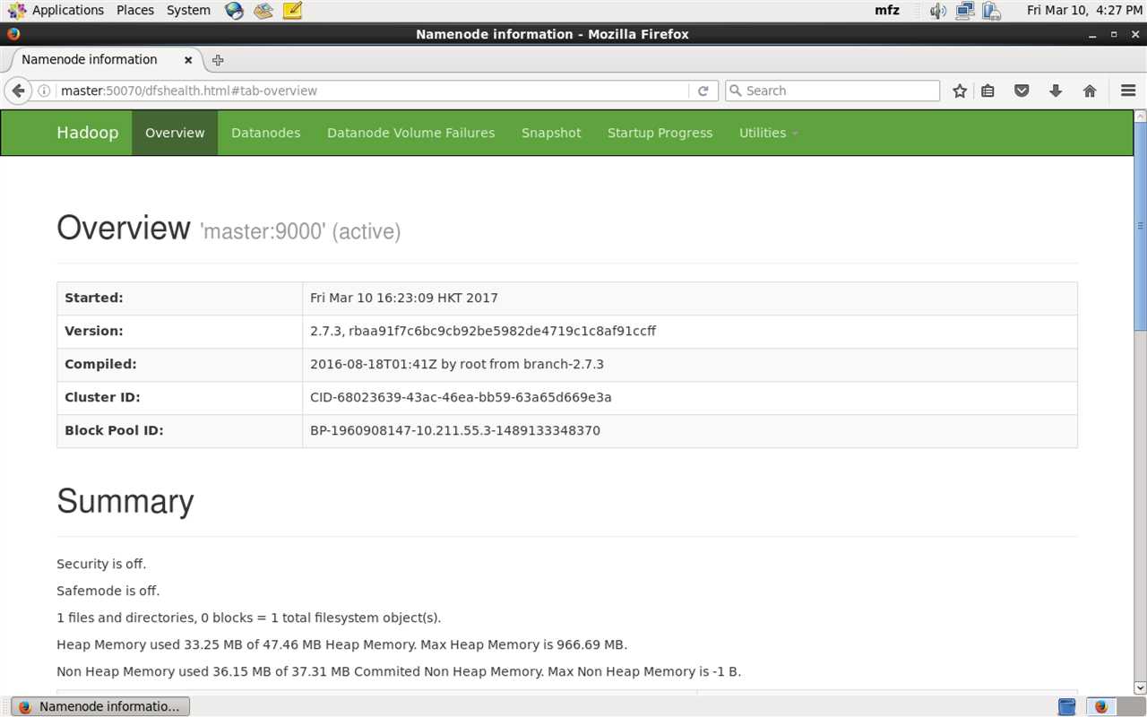Click the Heap Memory used 33.25 MB line
The width and height of the screenshot is (1147, 717).
tap(342, 644)
